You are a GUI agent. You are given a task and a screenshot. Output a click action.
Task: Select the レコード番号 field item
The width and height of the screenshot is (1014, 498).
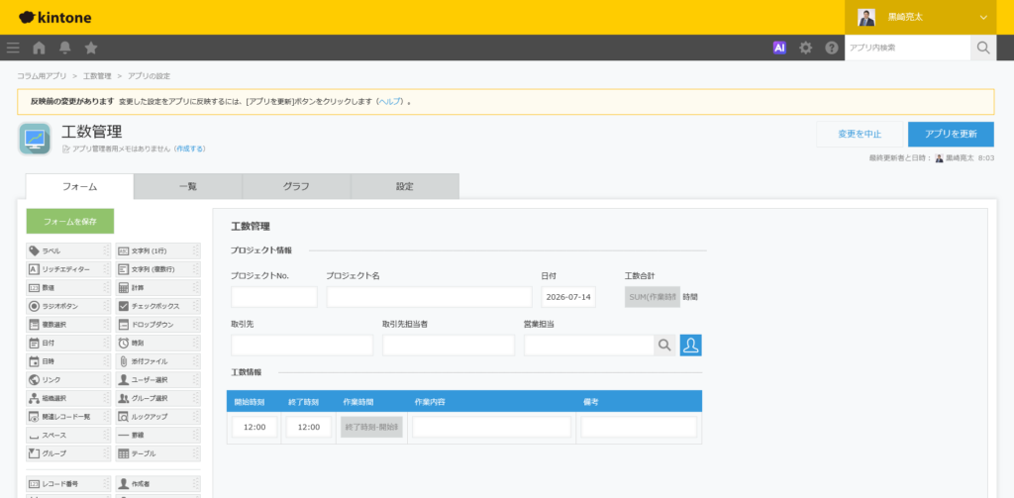pyautogui.click(x=68, y=484)
